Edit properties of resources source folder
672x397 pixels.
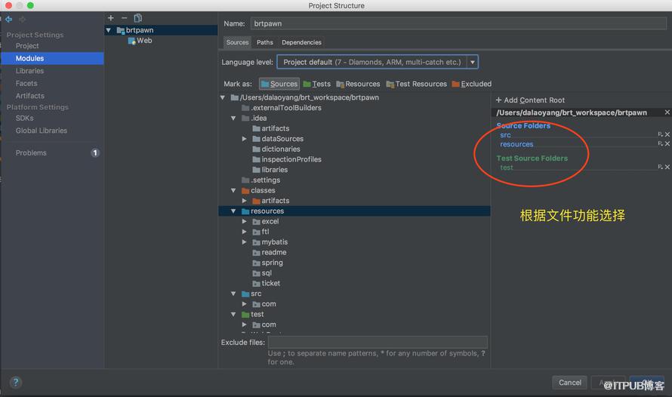pyautogui.click(x=661, y=144)
